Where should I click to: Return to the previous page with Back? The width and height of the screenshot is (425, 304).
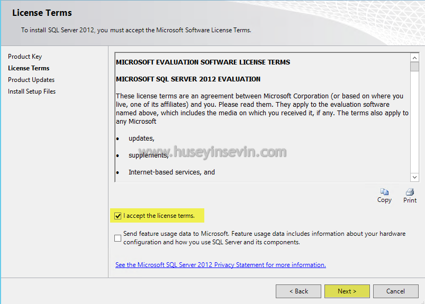click(299, 291)
